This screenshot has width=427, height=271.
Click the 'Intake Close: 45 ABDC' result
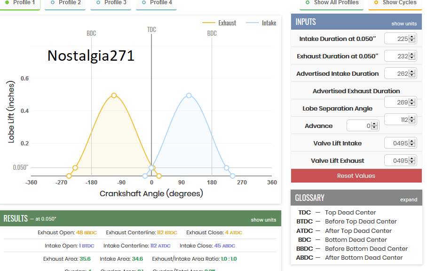pos(207,246)
